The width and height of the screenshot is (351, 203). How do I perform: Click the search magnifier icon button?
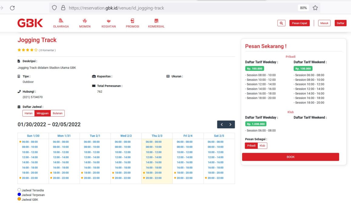pyautogui.click(x=281, y=23)
